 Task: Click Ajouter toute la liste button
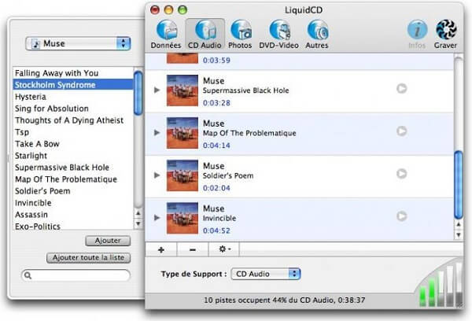(90, 257)
